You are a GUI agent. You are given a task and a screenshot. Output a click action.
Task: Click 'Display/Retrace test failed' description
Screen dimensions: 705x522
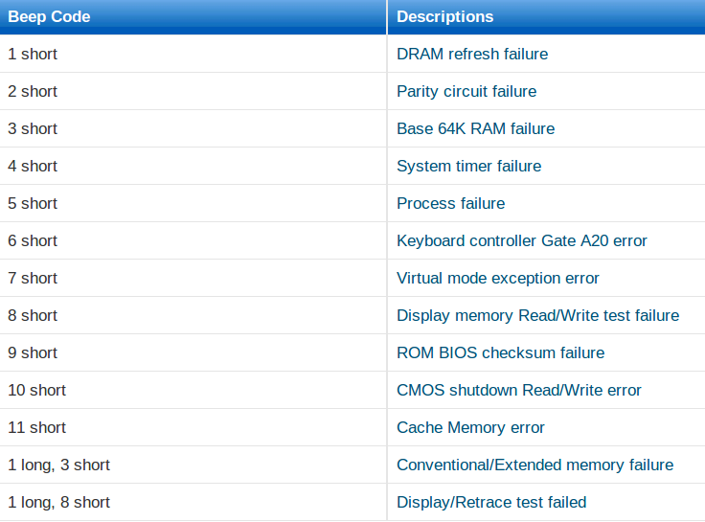tap(491, 502)
